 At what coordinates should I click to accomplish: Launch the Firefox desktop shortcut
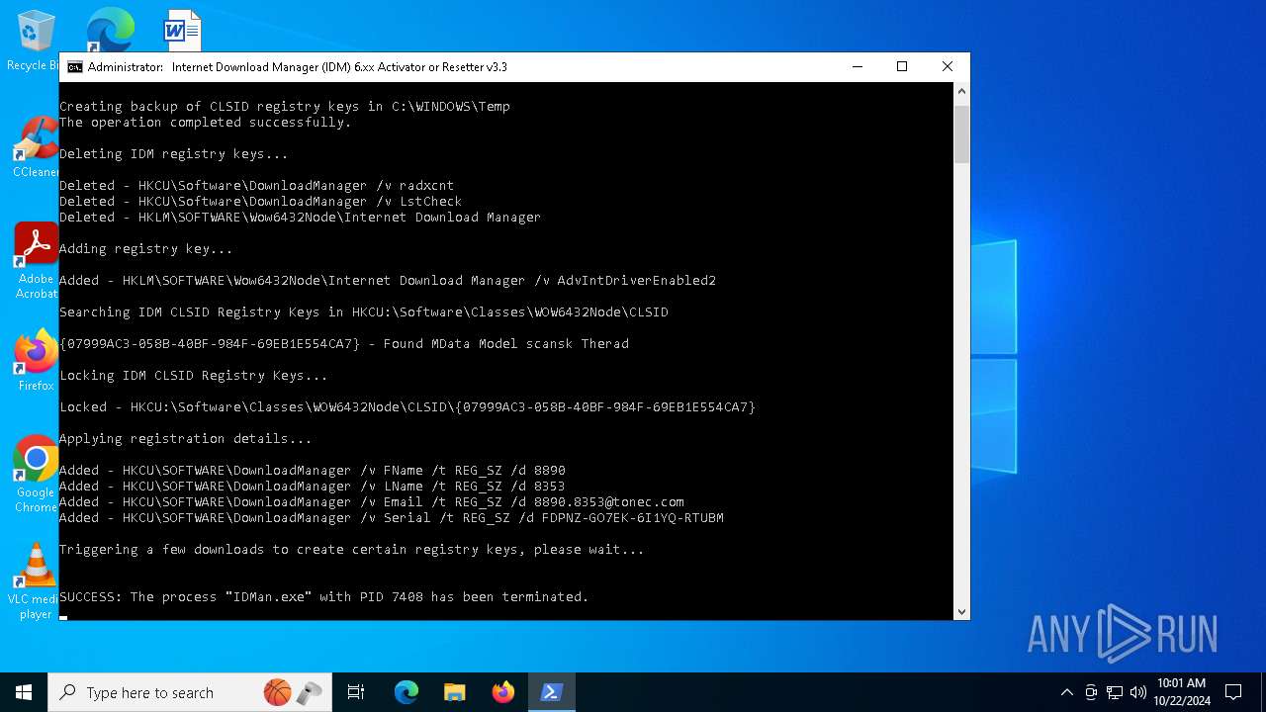coord(36,361)
